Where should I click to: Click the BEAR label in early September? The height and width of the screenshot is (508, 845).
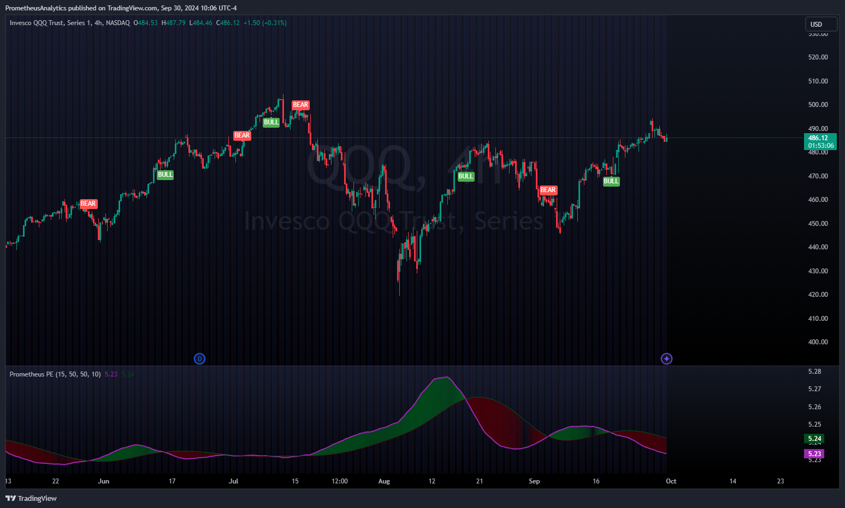548,190
